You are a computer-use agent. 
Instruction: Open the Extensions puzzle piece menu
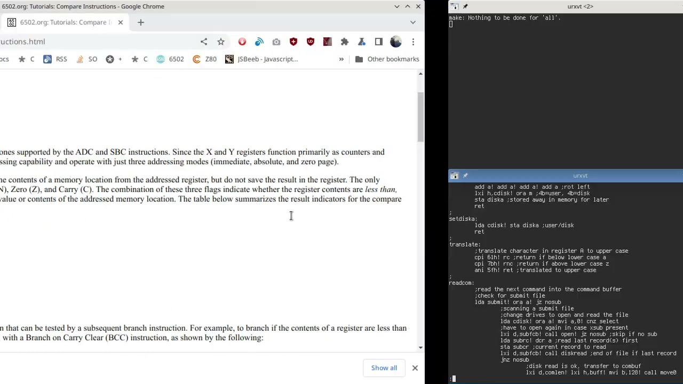tap(345, 42)
